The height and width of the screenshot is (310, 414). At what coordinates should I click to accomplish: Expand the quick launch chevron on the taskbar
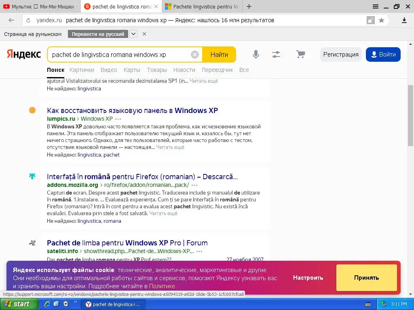tap(75, 302)
